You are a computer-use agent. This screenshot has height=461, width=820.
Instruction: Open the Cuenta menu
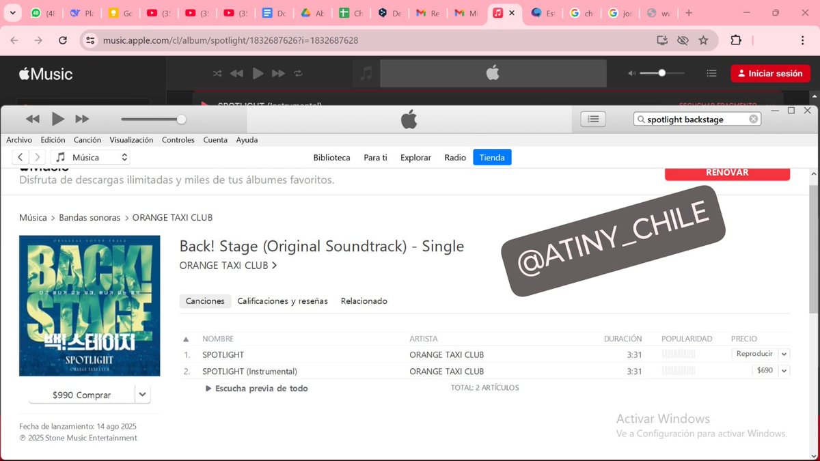215,140
